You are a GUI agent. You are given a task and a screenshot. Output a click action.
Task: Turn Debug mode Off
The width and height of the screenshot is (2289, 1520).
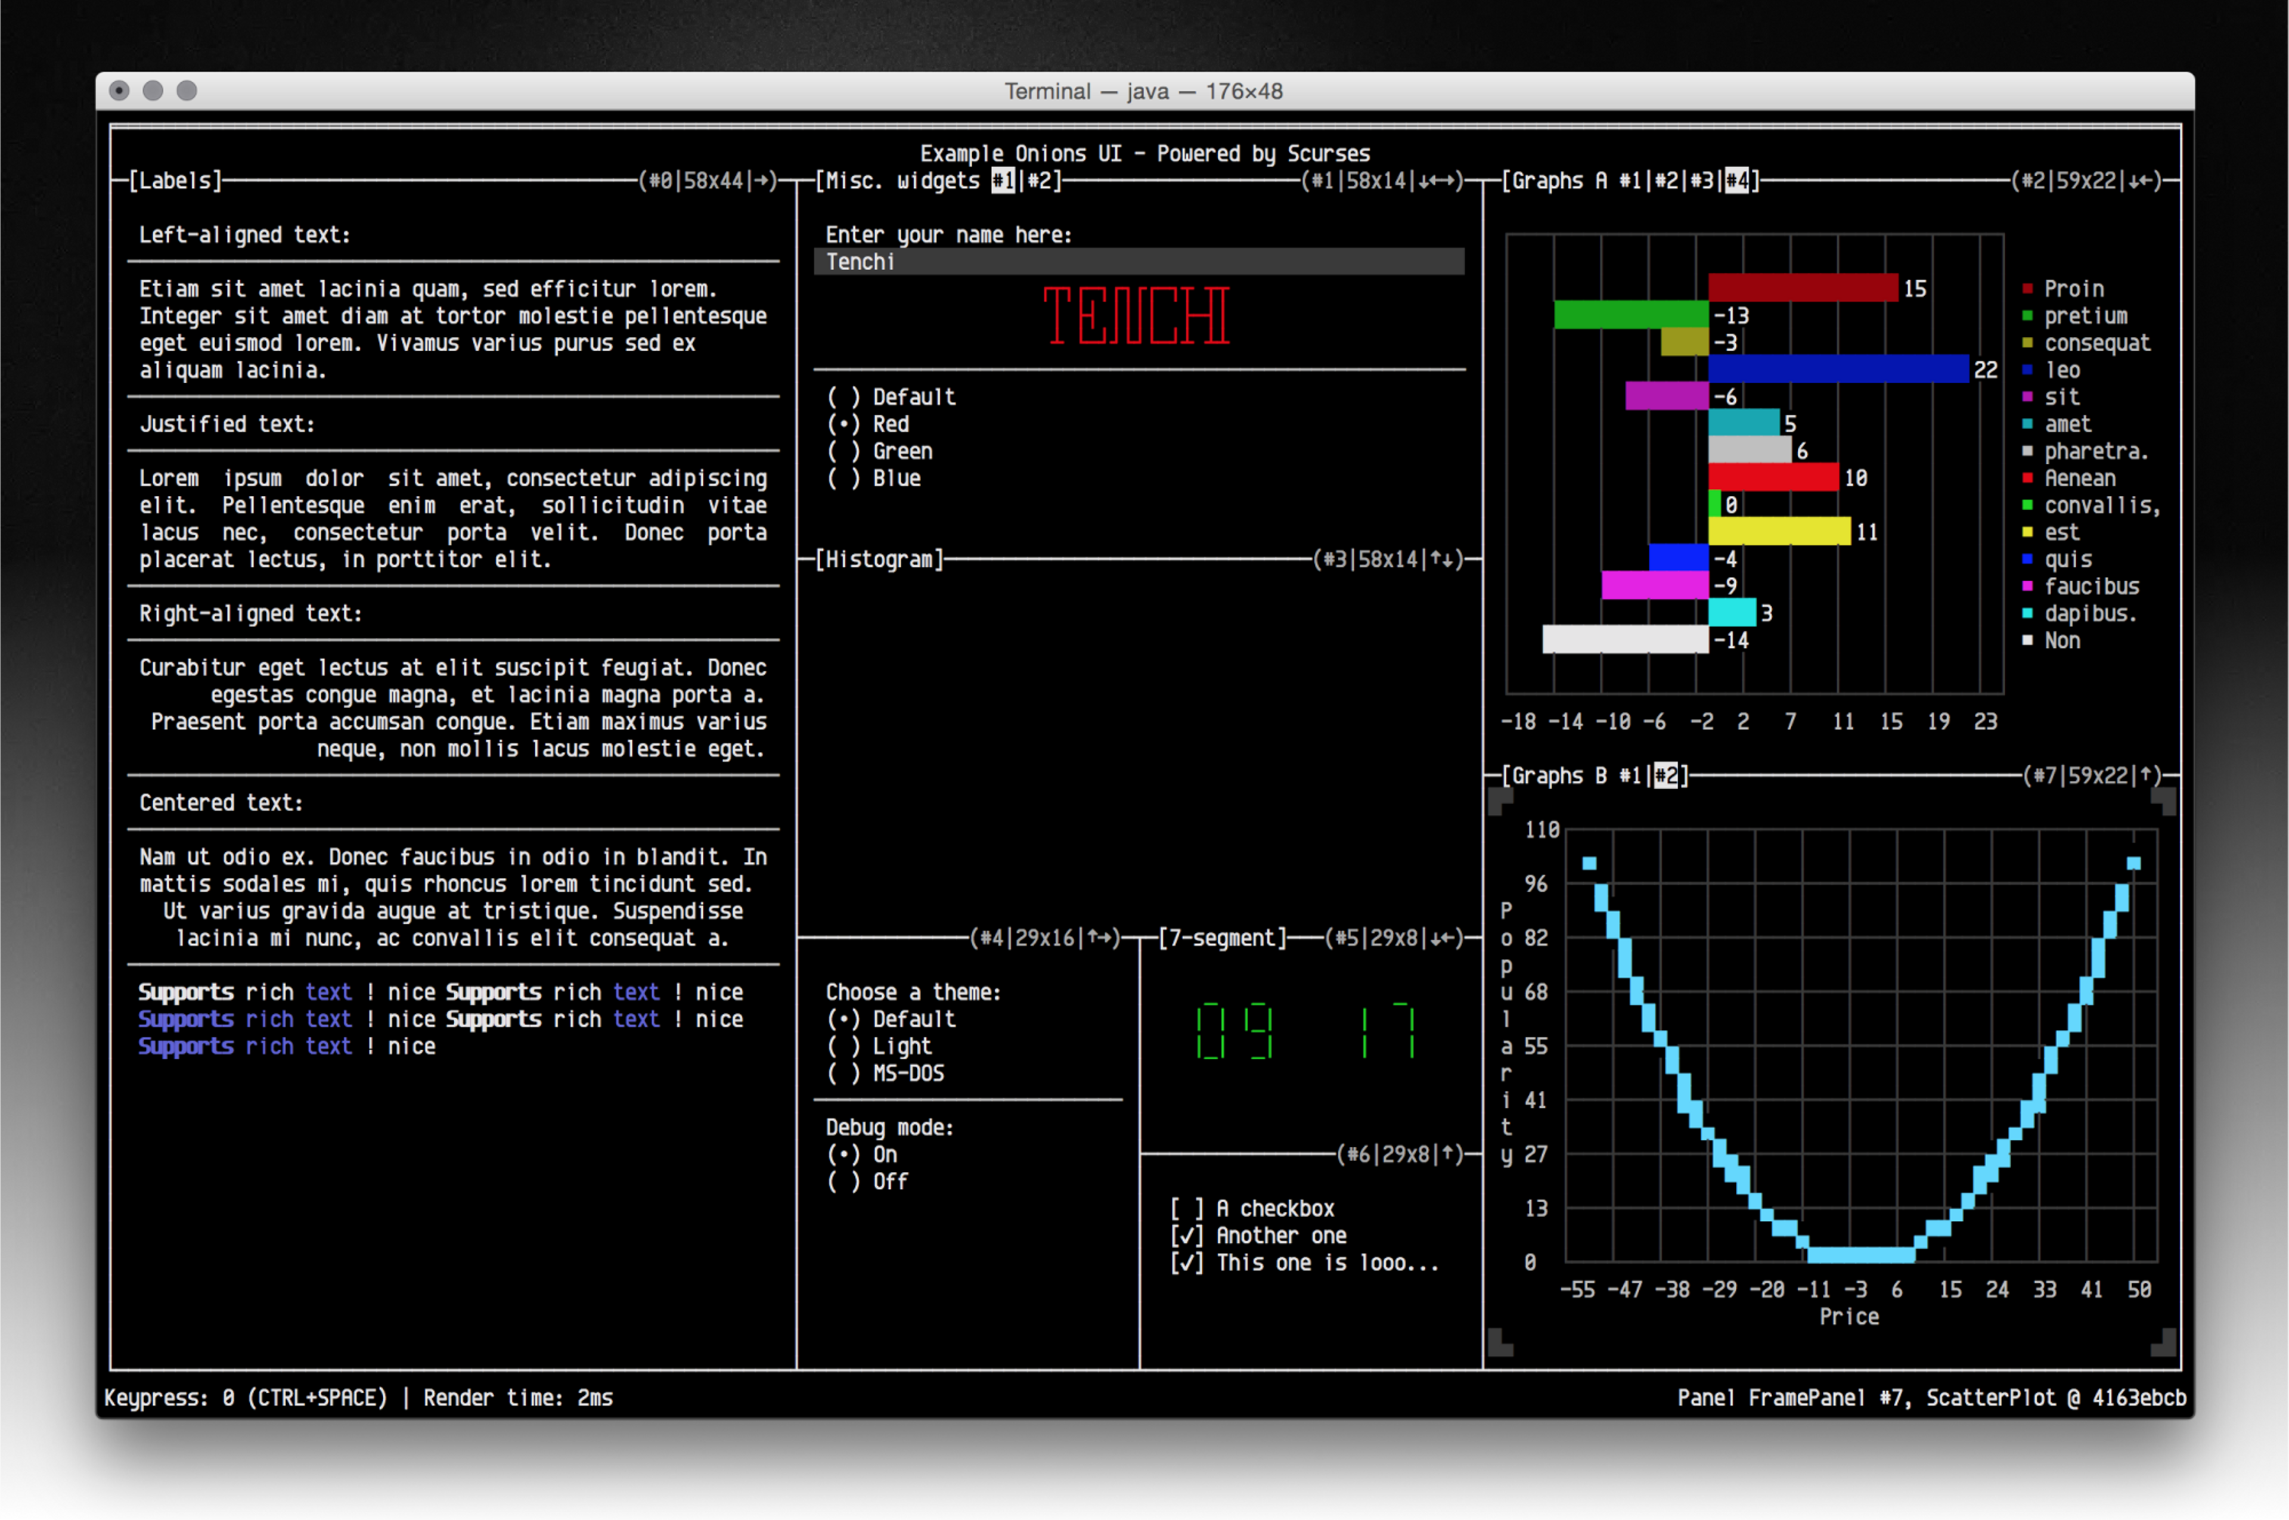(868, 1181)
